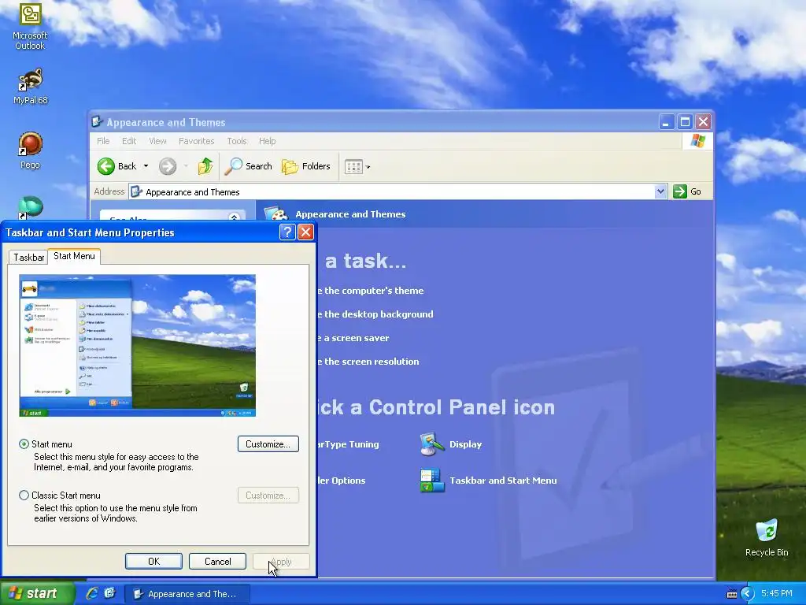Click the on-screen keyboard tray icon

coord(732,594)
